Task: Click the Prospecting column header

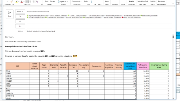Action: (x=97, y=66)
